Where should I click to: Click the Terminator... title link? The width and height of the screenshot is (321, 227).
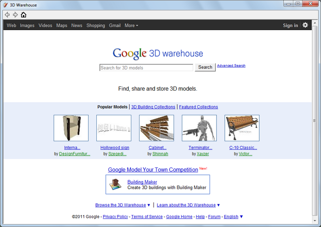(x=200, y=148)
